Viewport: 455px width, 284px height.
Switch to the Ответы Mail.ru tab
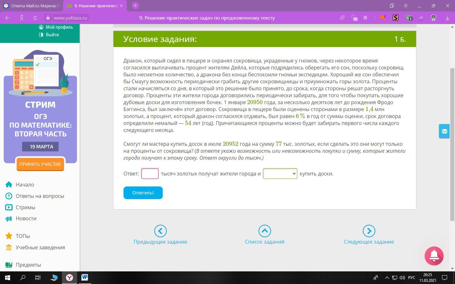32,6
